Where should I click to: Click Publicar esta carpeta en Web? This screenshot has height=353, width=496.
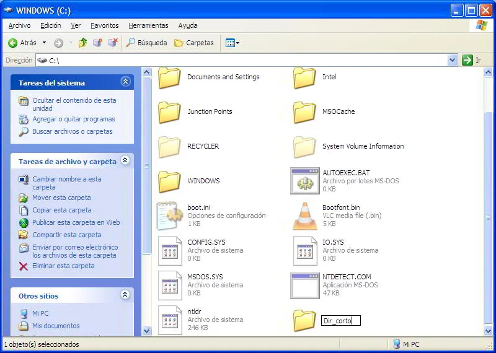76,222
